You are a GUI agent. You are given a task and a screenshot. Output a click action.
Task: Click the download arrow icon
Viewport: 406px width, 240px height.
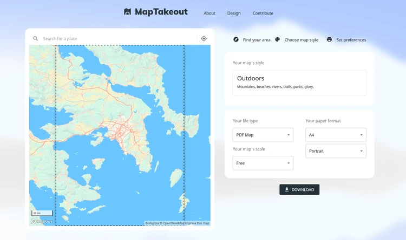286,189
